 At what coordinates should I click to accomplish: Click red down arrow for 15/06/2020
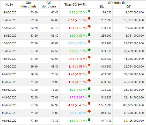89,42
